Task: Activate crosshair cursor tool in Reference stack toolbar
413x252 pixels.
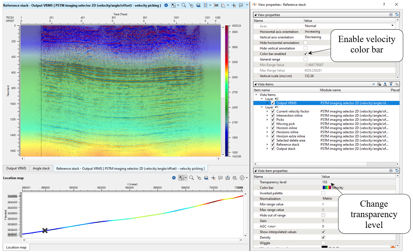Action: pyautogui.click(x=233, y=6)
